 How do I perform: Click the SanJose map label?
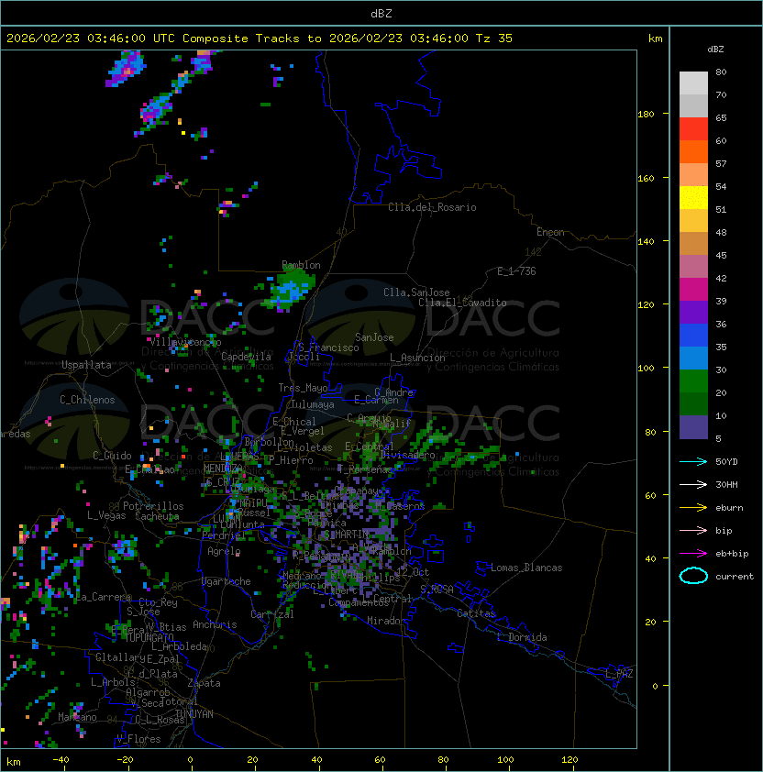(374, 337)
